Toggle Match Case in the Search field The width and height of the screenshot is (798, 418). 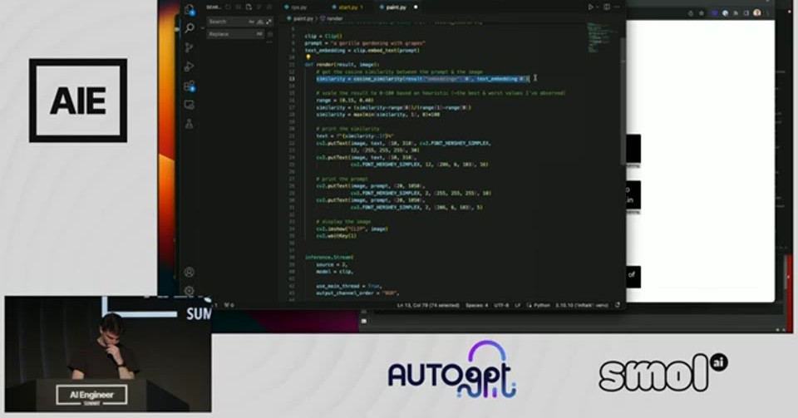point(251,22)
